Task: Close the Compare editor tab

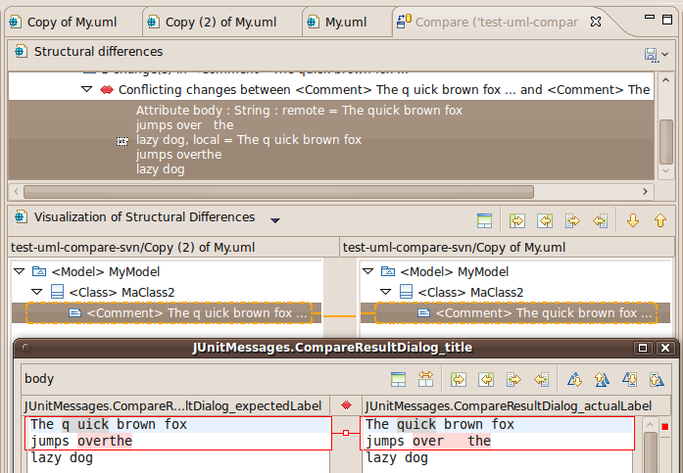Action: pyautogui.click(x=596, y=22)
